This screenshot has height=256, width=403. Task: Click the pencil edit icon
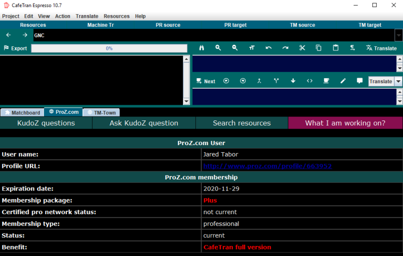point(343,81)
